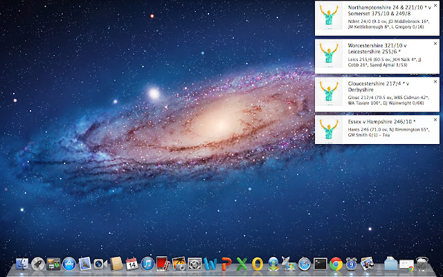
Task: Open the Calendar app in dock
Action: click(132, 264)
